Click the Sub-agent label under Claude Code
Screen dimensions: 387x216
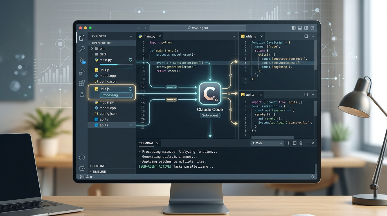coord(210,115)
